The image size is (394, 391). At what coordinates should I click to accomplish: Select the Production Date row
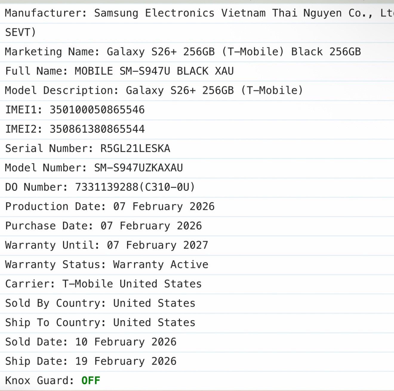click(197, 207)
